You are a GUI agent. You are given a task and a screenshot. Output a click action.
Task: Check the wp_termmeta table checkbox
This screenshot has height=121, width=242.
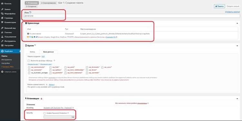point(87,67)
